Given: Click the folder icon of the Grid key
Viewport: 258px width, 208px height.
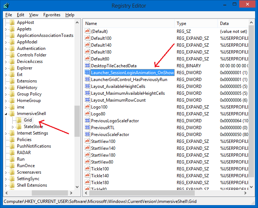Looking at the screenshot, I should pyautogui.click(x=19, y=120).
